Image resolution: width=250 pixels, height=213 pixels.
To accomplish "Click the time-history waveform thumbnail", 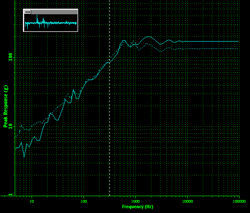I will (51, 23).
